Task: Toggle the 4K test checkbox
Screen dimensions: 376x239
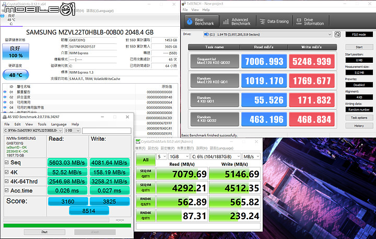Action: [7, 172]
